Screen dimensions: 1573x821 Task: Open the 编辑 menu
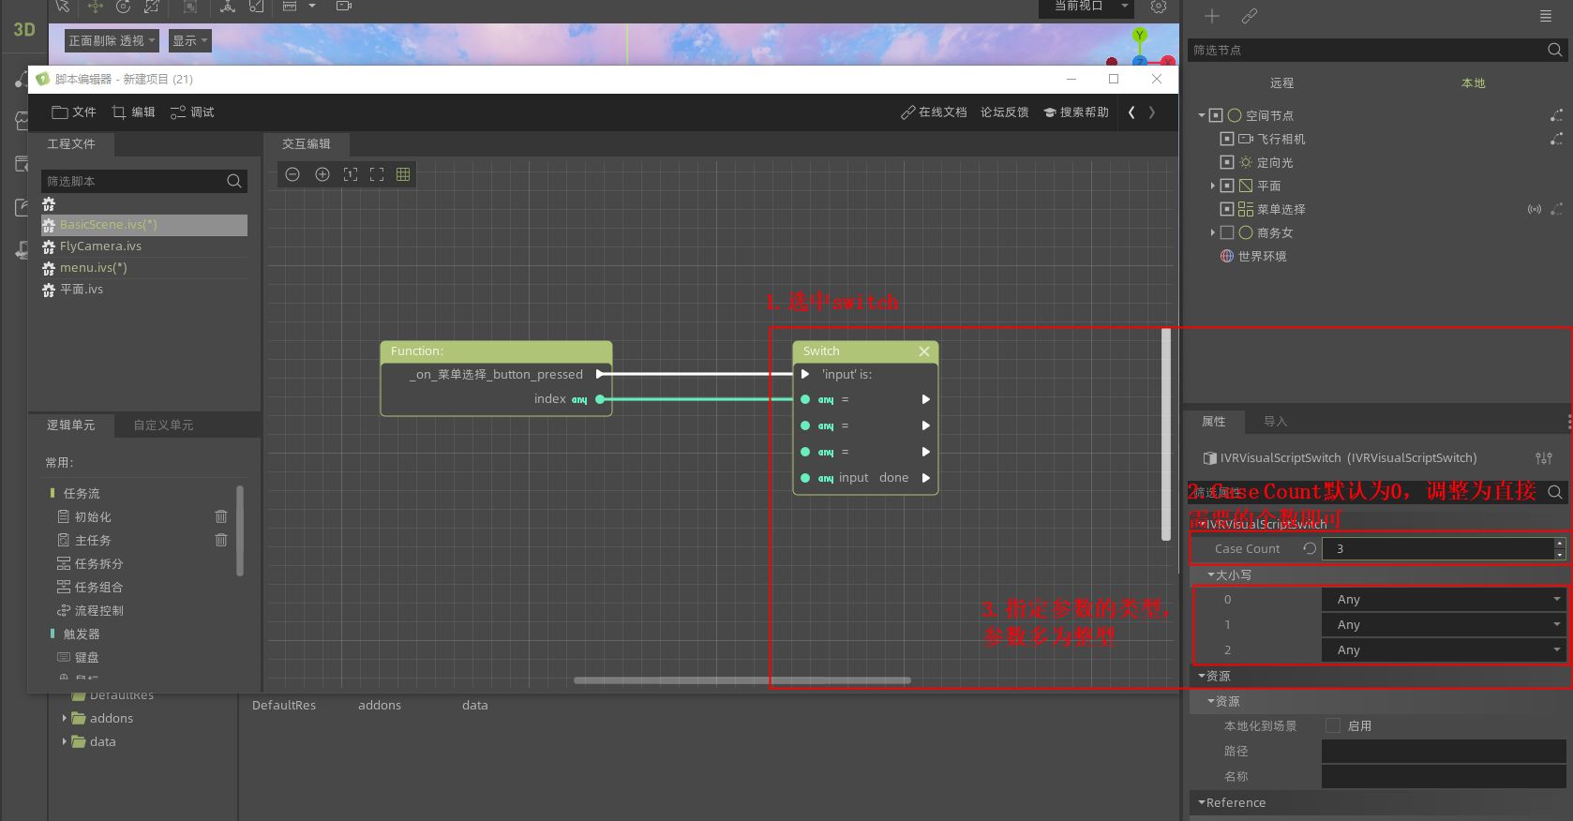(x=133, y=112)
